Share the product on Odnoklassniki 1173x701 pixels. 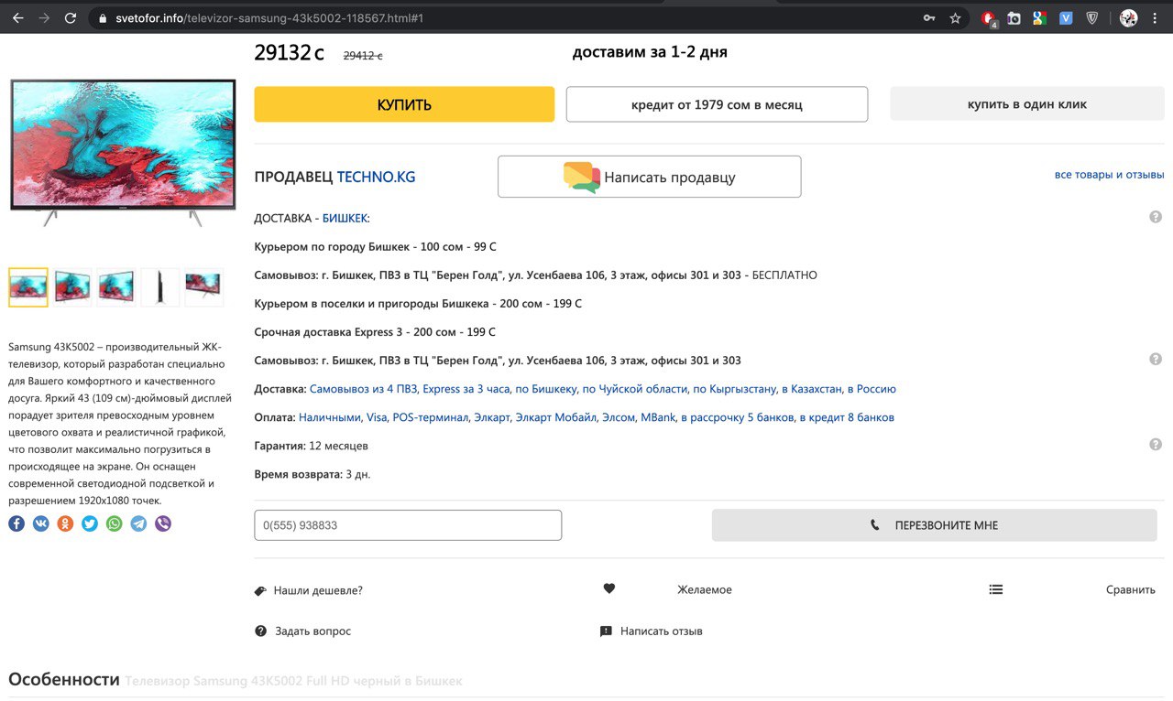click(65, 523)
